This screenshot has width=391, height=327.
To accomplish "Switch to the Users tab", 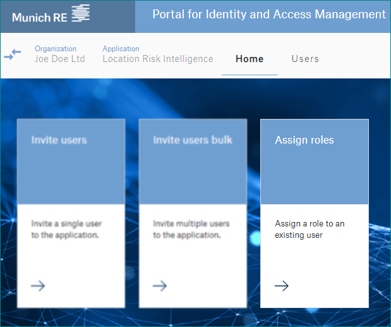I will click(x=305, y=59).
